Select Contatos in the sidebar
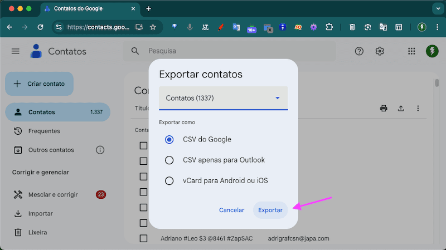The height and width of the screenshot is (250, 446). pos(58,112)
